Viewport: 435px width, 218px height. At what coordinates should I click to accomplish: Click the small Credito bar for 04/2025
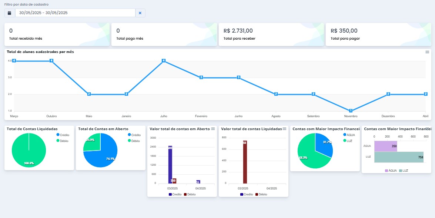tap(198, 182)
